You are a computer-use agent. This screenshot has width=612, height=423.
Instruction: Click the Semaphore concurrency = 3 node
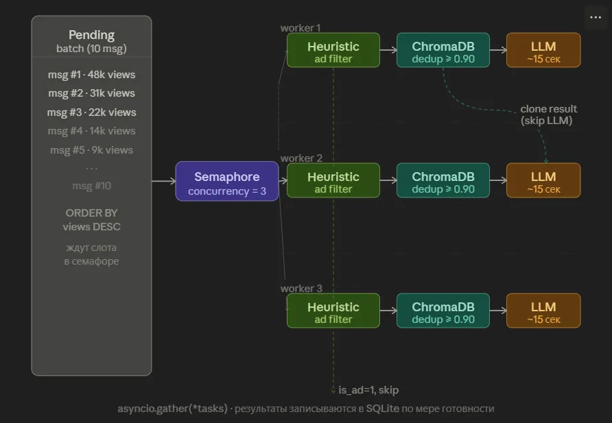(x=227, y=181)
